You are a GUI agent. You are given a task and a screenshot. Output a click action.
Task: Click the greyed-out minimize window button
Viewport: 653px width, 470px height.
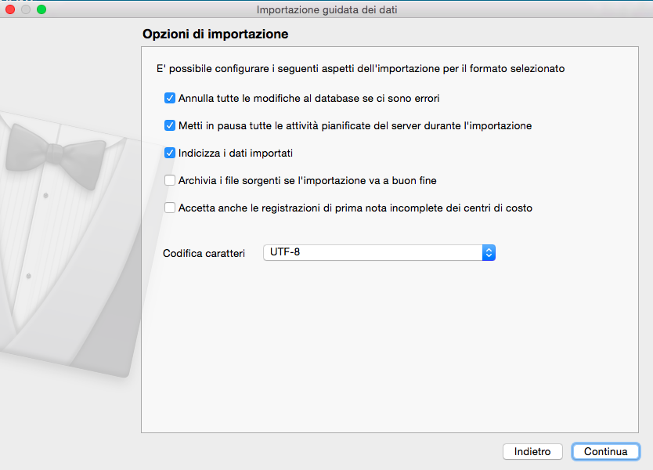(26, 9)
